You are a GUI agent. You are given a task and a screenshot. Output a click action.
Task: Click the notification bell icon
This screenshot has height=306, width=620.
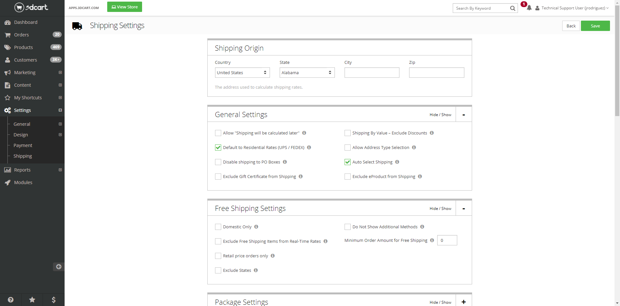coord(529,8)
